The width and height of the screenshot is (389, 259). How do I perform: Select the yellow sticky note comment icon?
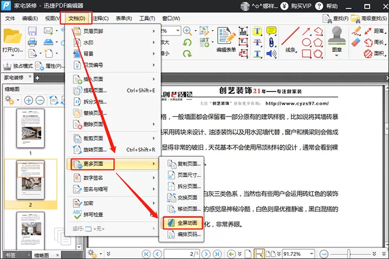[x=271, y=31]
